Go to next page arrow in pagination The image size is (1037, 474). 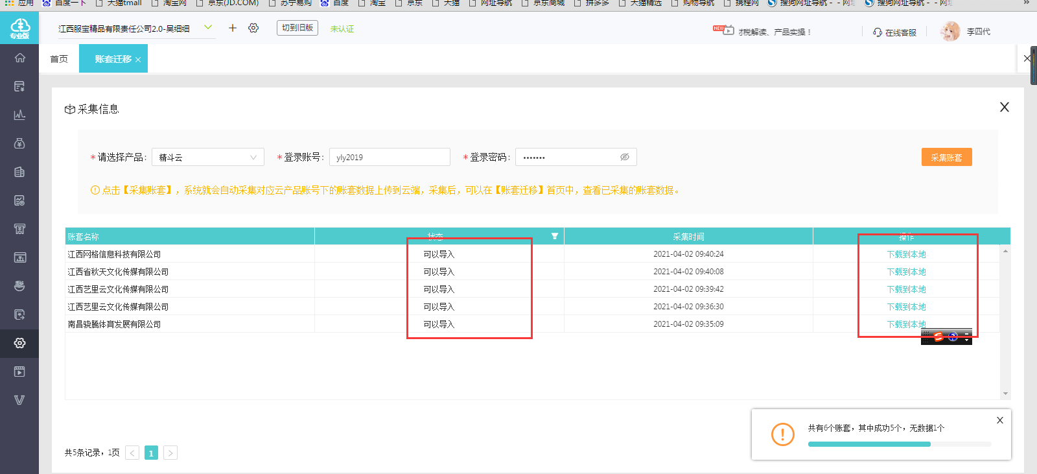[x=170, y=453]
